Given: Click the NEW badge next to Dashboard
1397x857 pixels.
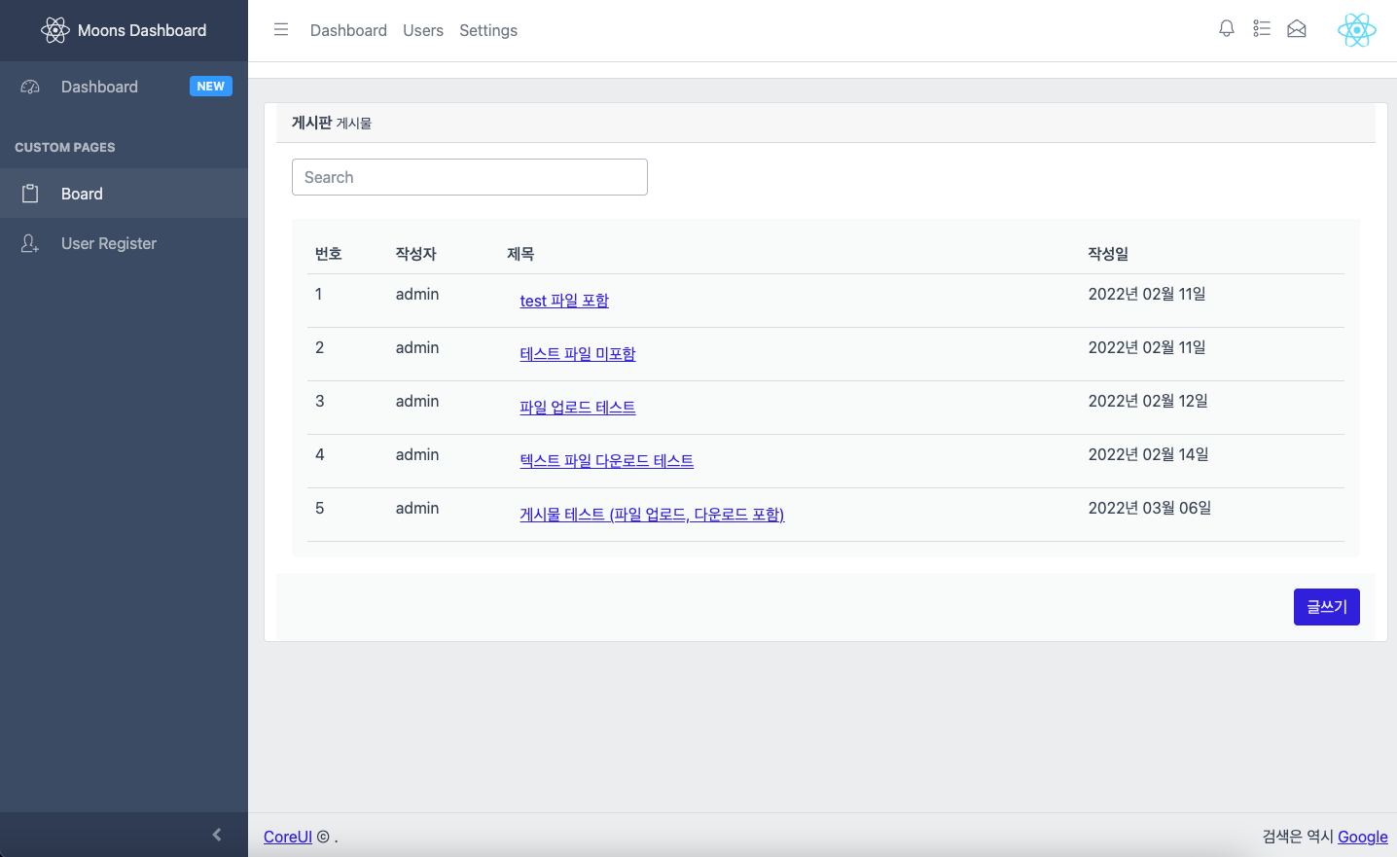Looking at the screenshot, I should click(211, 86).
